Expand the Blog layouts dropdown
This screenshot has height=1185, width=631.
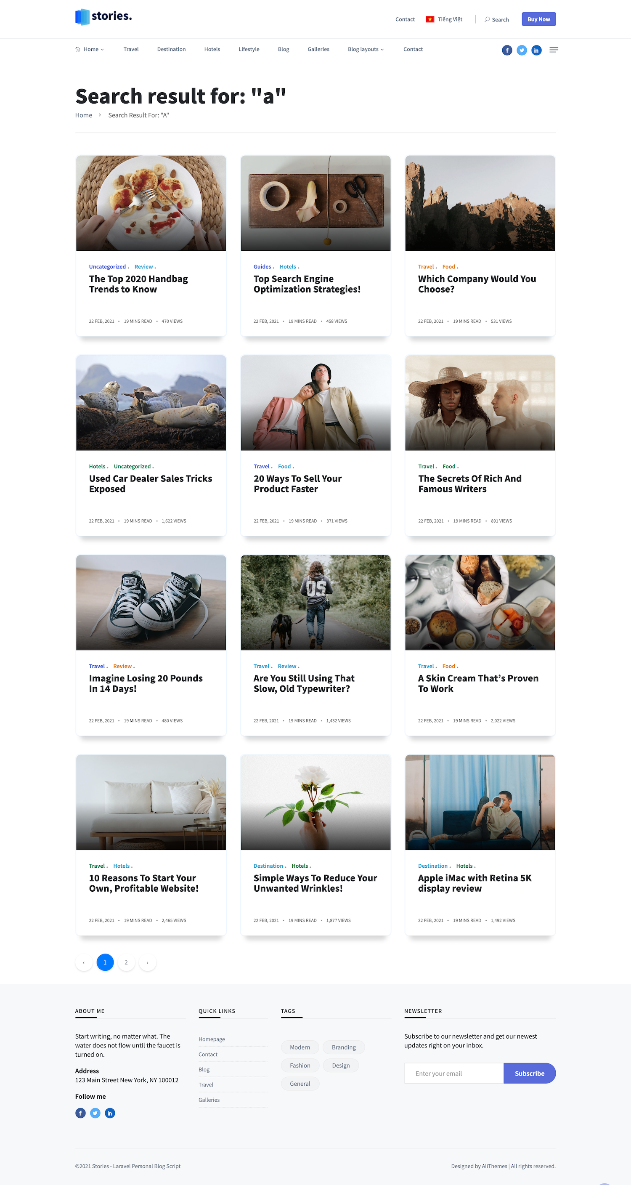pos(366,49)
